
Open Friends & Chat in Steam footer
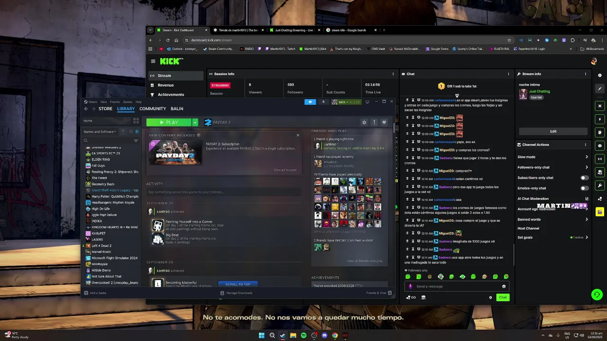[380, 293]
